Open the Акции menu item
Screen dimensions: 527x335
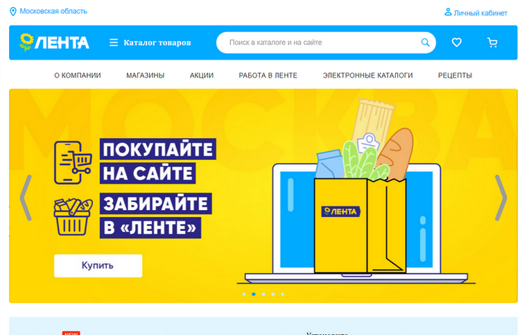click(x=202, y=76)
